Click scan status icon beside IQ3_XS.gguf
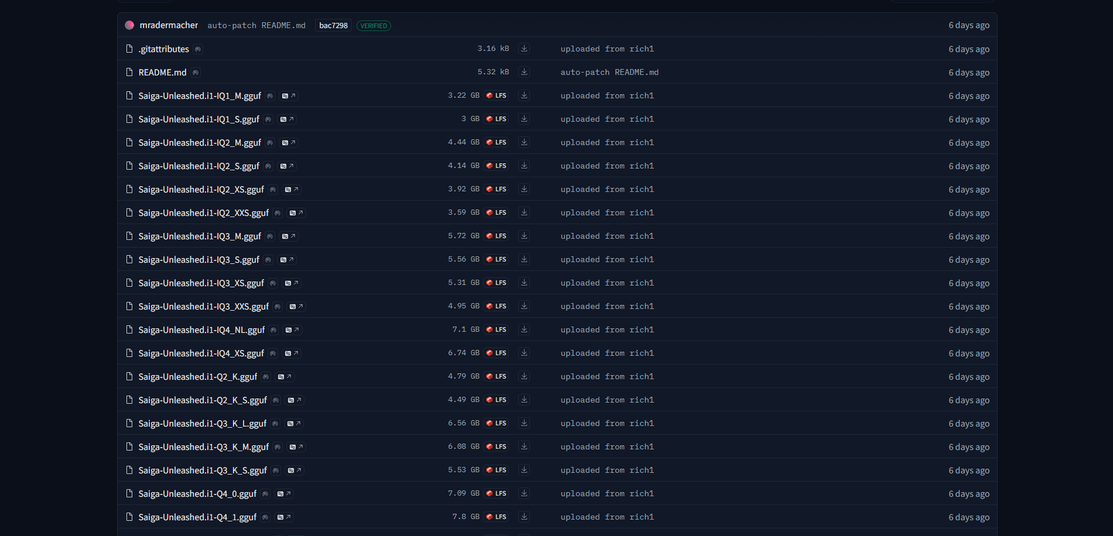 pos(273,283)
